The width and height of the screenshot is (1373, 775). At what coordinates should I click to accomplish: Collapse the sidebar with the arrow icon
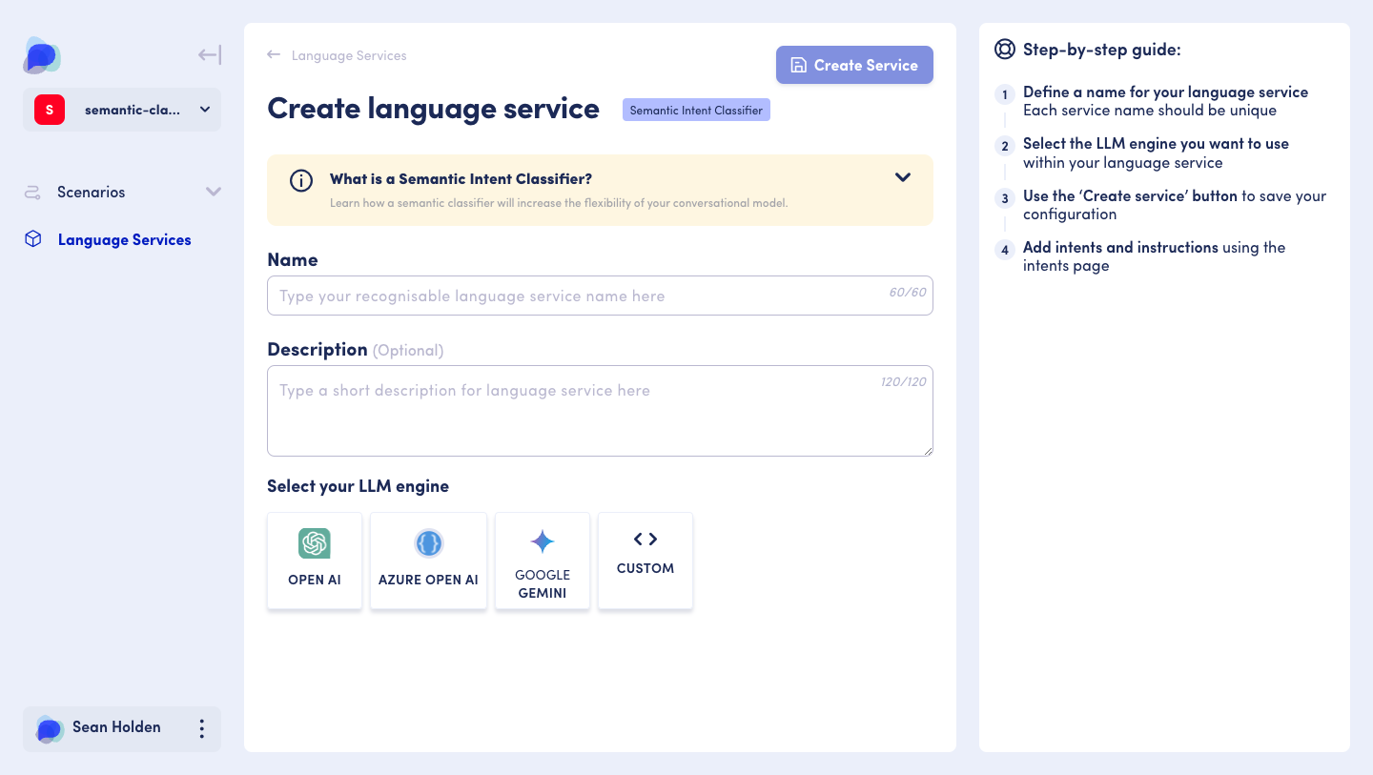[x=208, y=54]
